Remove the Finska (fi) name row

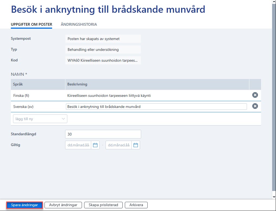tap(255, 95)
